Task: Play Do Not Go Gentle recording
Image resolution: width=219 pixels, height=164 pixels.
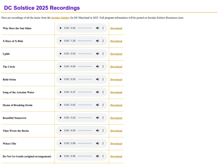Action: click(60, 156)
